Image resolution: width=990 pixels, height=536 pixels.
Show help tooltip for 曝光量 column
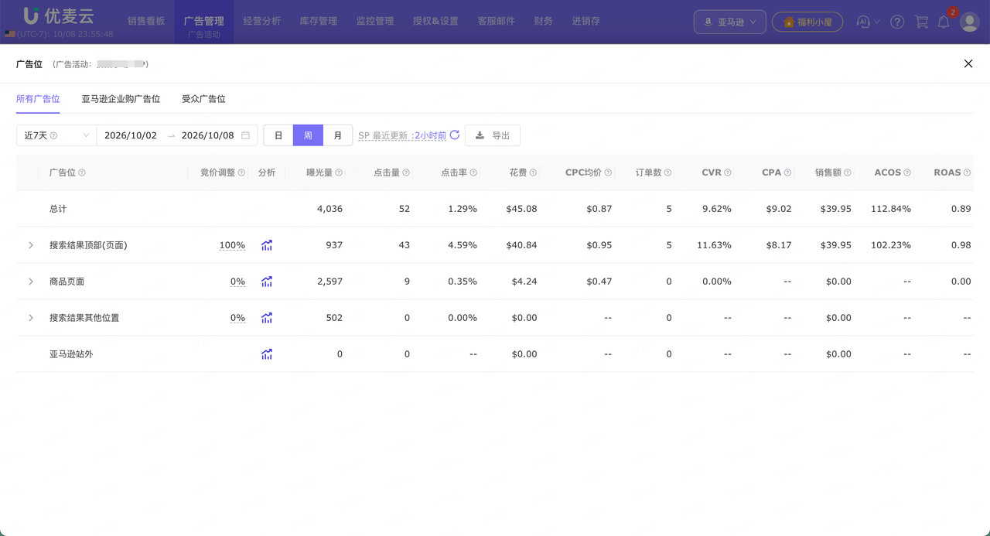pos(339,172)
